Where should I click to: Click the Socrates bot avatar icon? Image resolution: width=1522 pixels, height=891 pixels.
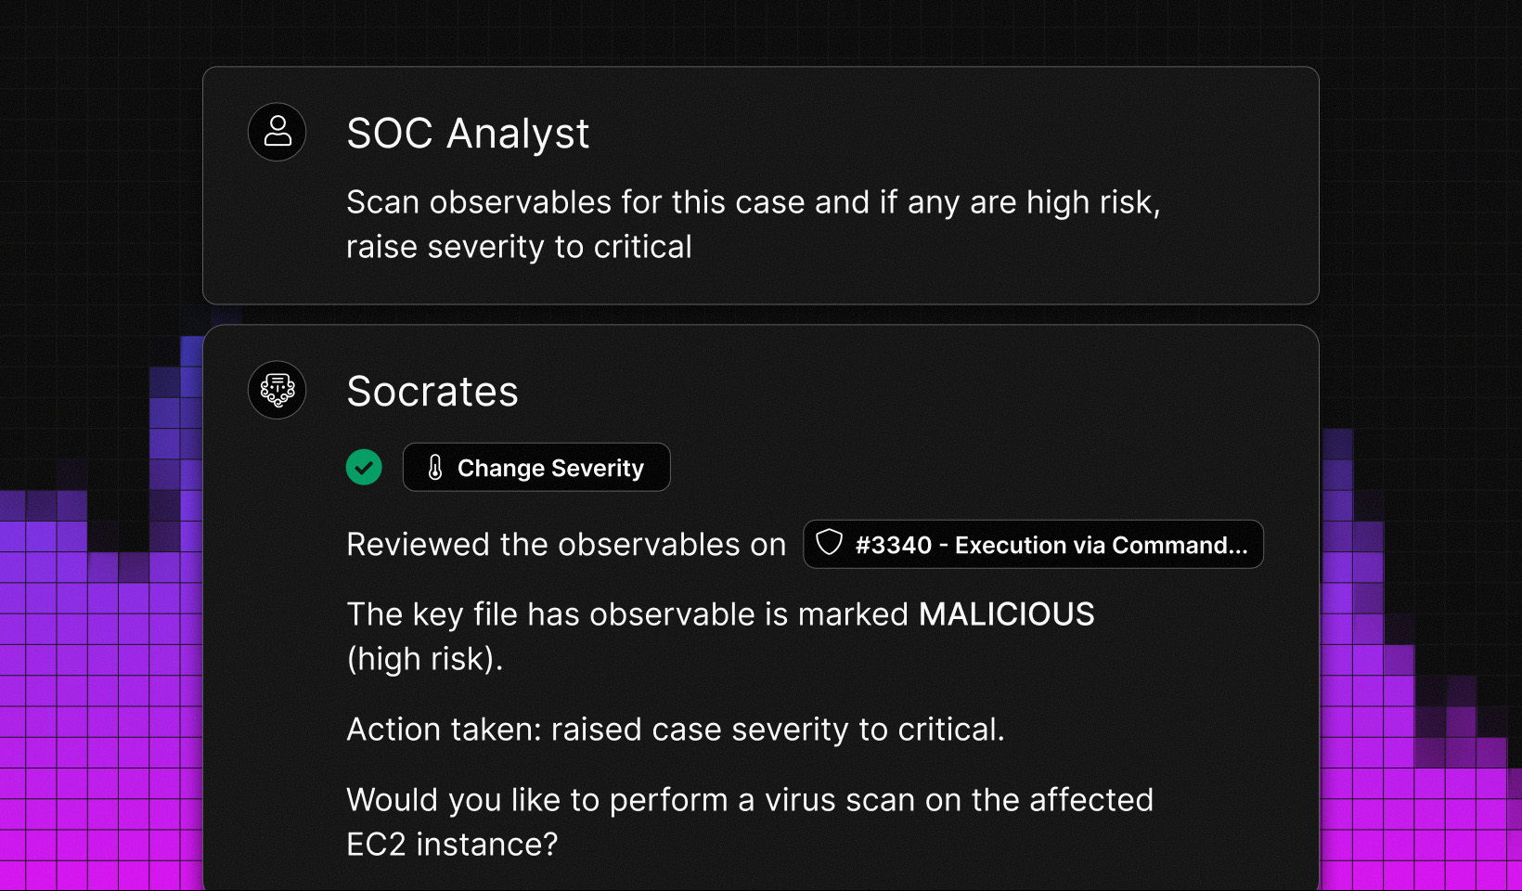pyautogui.click(x=277, y=390)
